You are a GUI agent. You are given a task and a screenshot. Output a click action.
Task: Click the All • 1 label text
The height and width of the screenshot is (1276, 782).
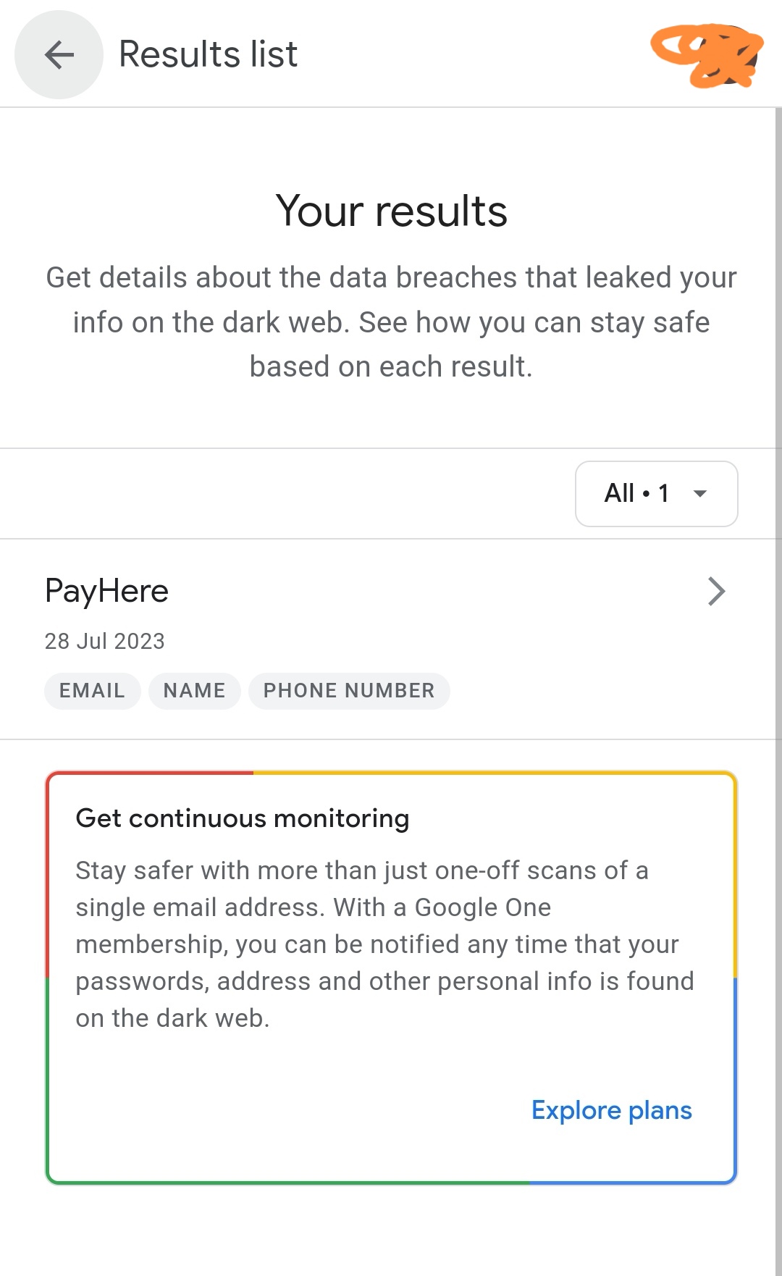point(636,494)
